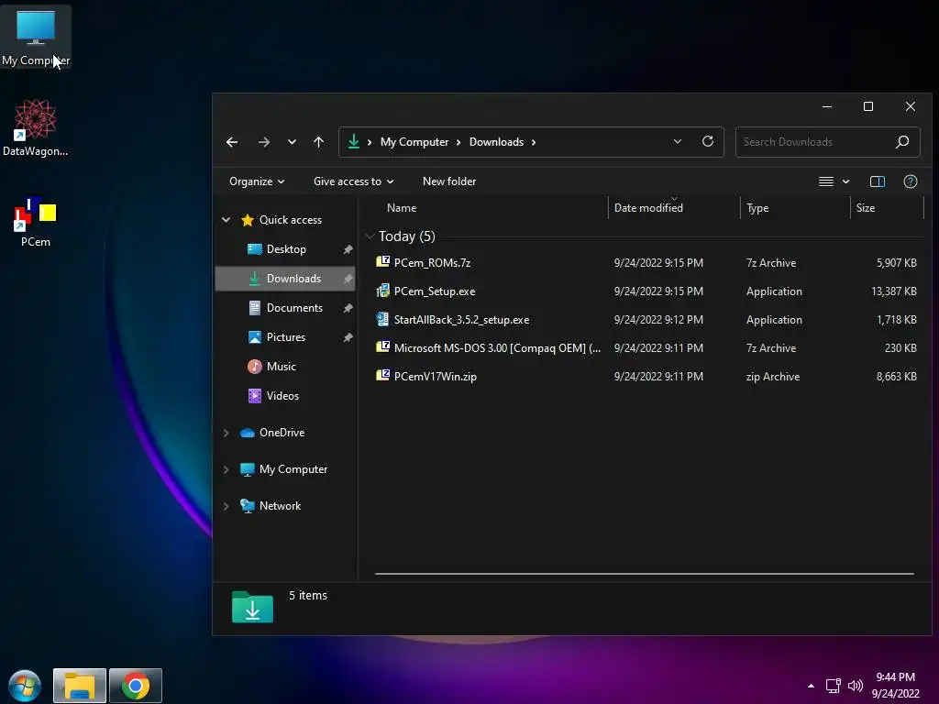Open the DataWagon desktop shortcut
939x704 pixels.
[x=36, y=127]
